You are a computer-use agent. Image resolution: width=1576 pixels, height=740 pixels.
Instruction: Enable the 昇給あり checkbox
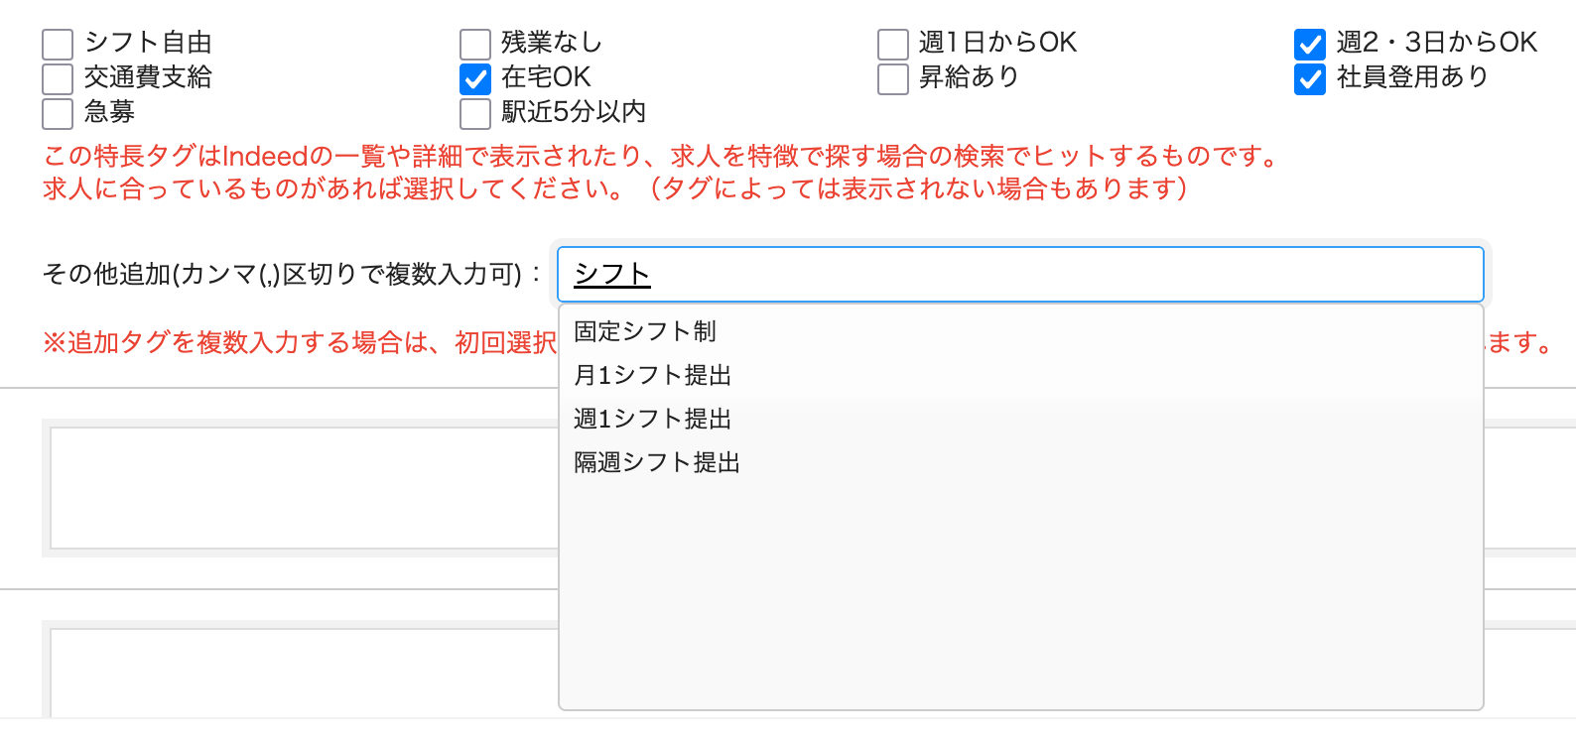pyautogui.click(x=893, y=79)
